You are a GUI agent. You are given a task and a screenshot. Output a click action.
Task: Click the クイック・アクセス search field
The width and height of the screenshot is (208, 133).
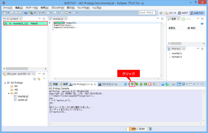pos(146,13)
